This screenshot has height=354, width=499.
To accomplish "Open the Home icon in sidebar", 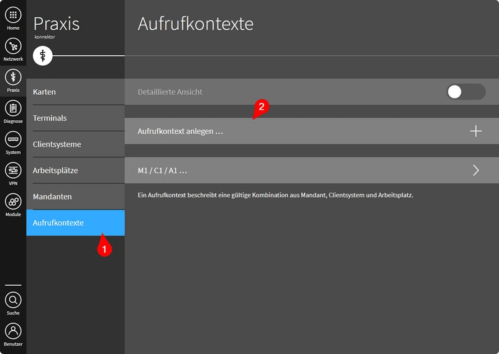I will (13, 15).
